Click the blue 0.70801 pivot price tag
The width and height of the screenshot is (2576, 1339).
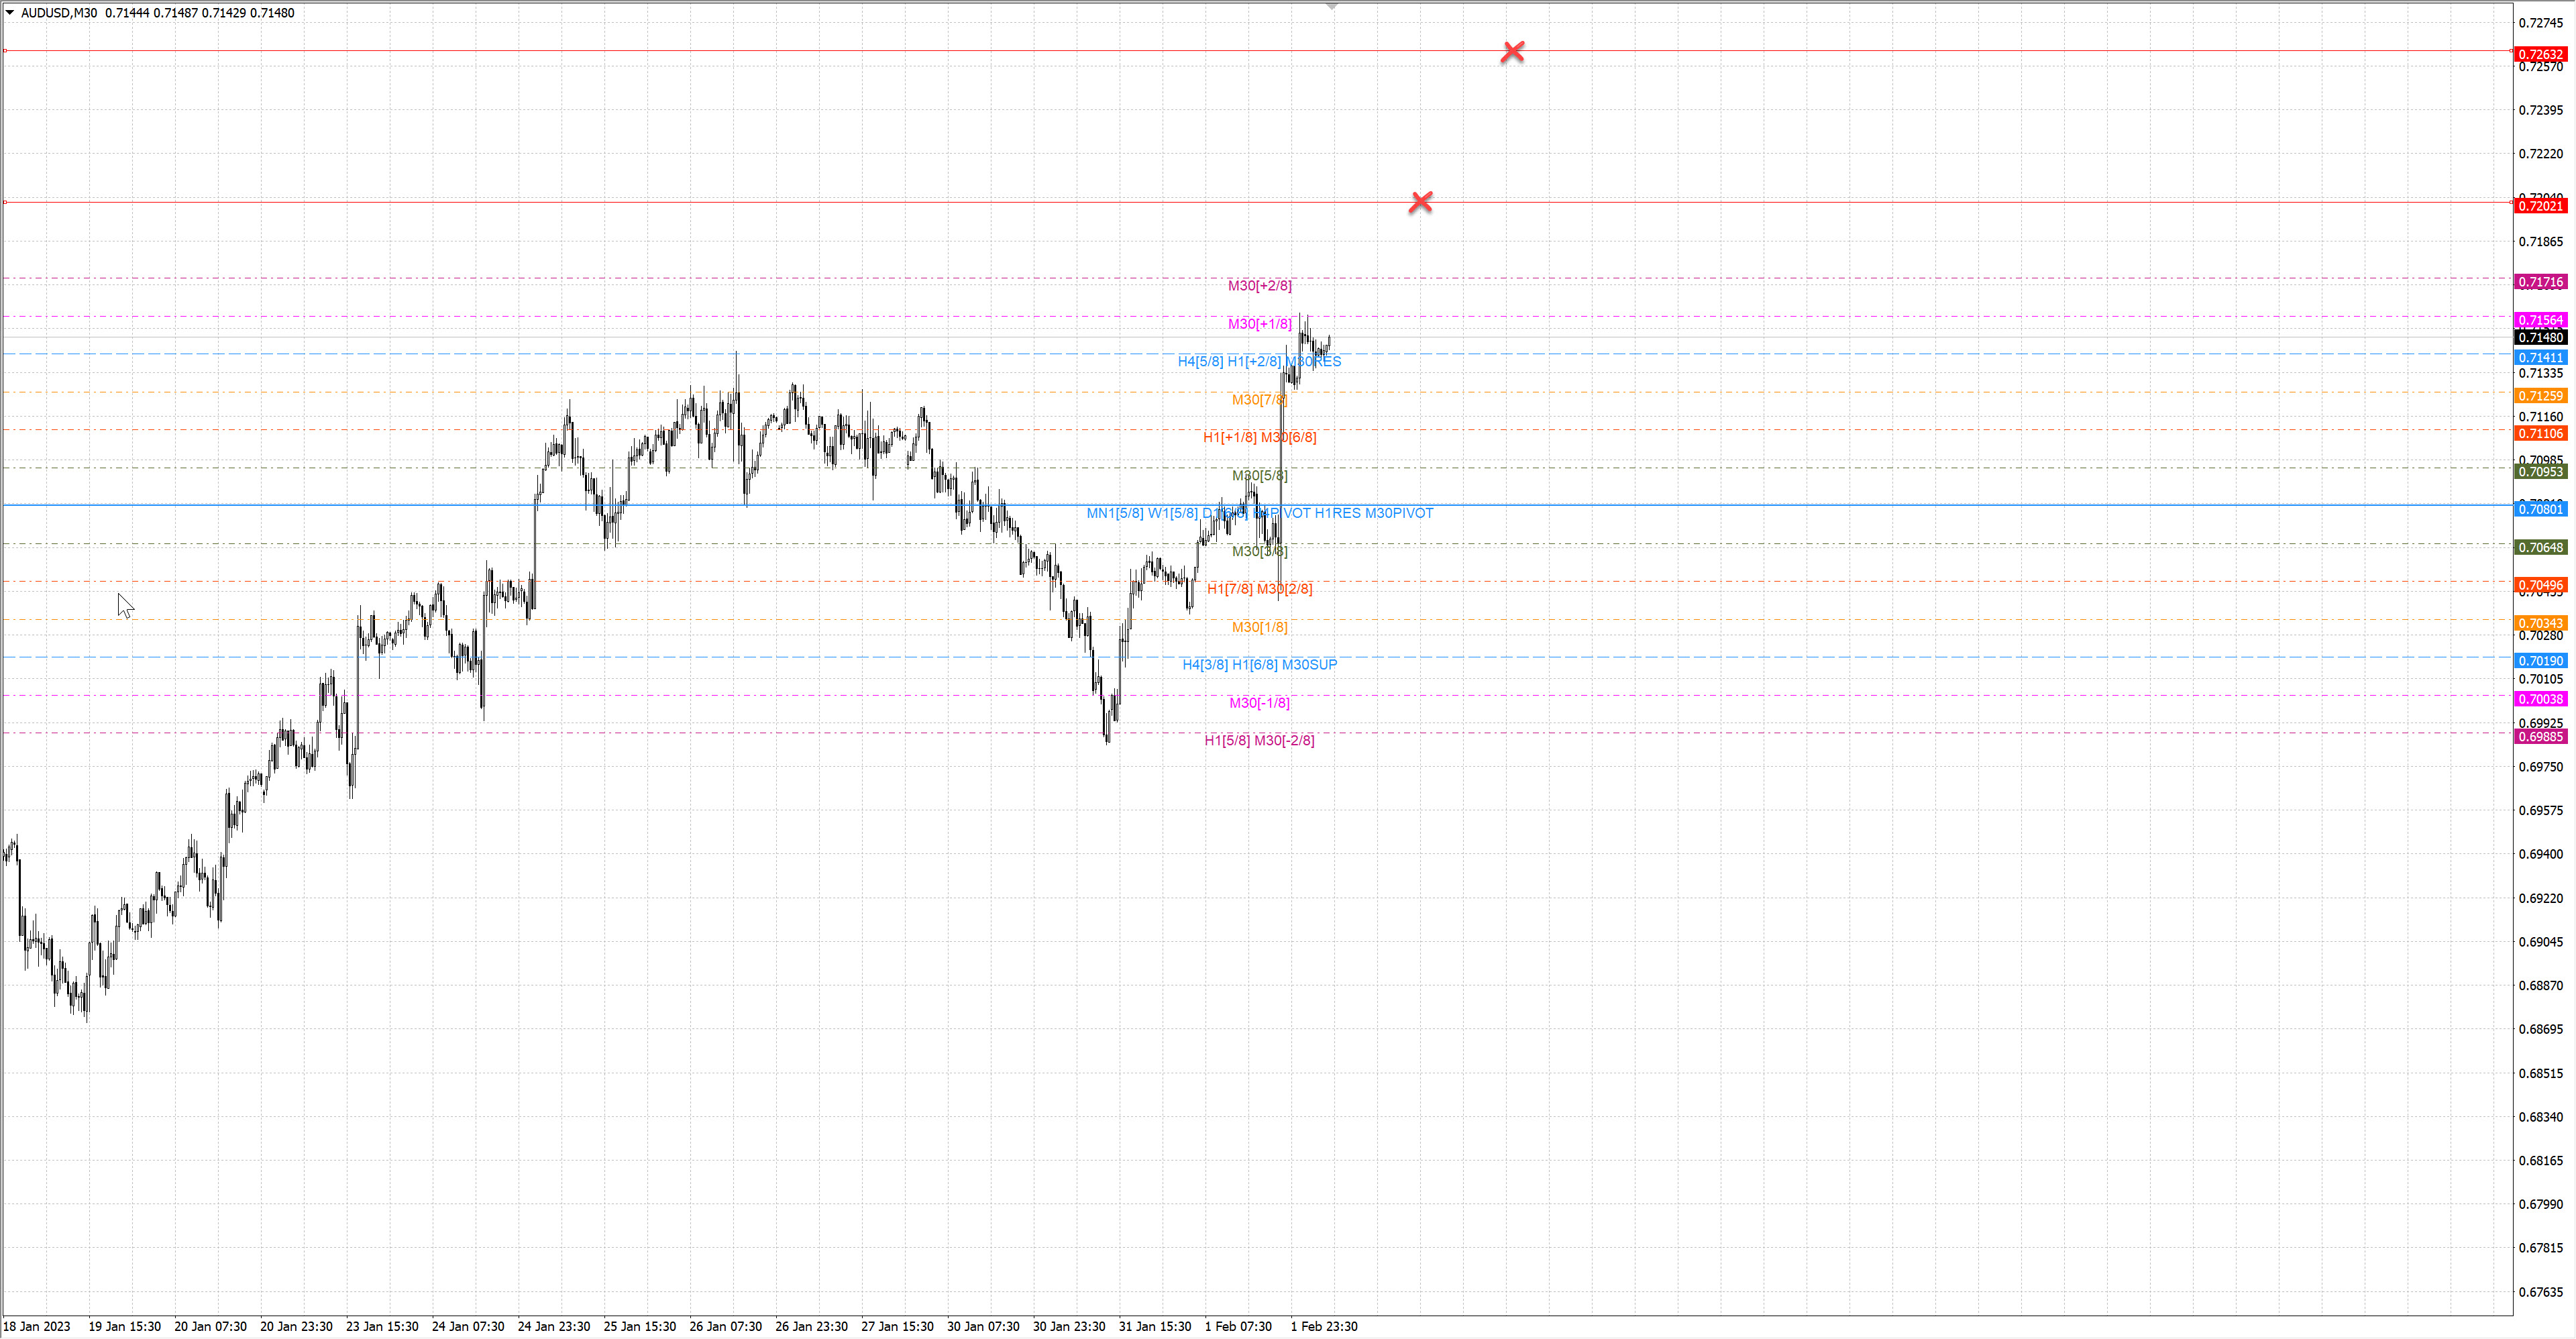[2540, 510]
